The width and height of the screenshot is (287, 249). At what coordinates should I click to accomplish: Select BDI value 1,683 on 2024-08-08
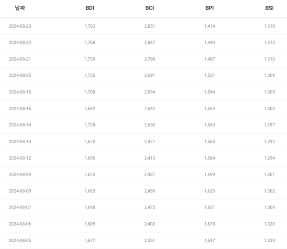(x=89, y=191)
